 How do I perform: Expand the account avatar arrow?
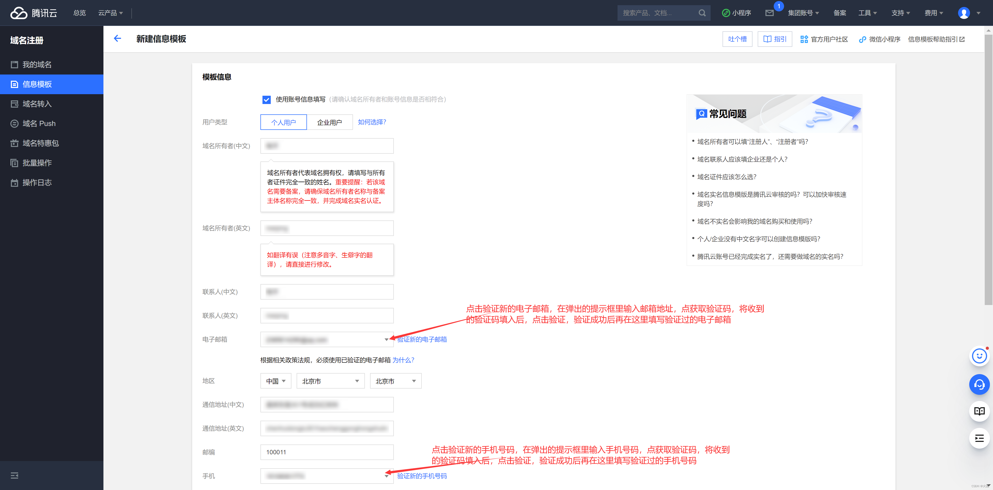click(978, 13)
